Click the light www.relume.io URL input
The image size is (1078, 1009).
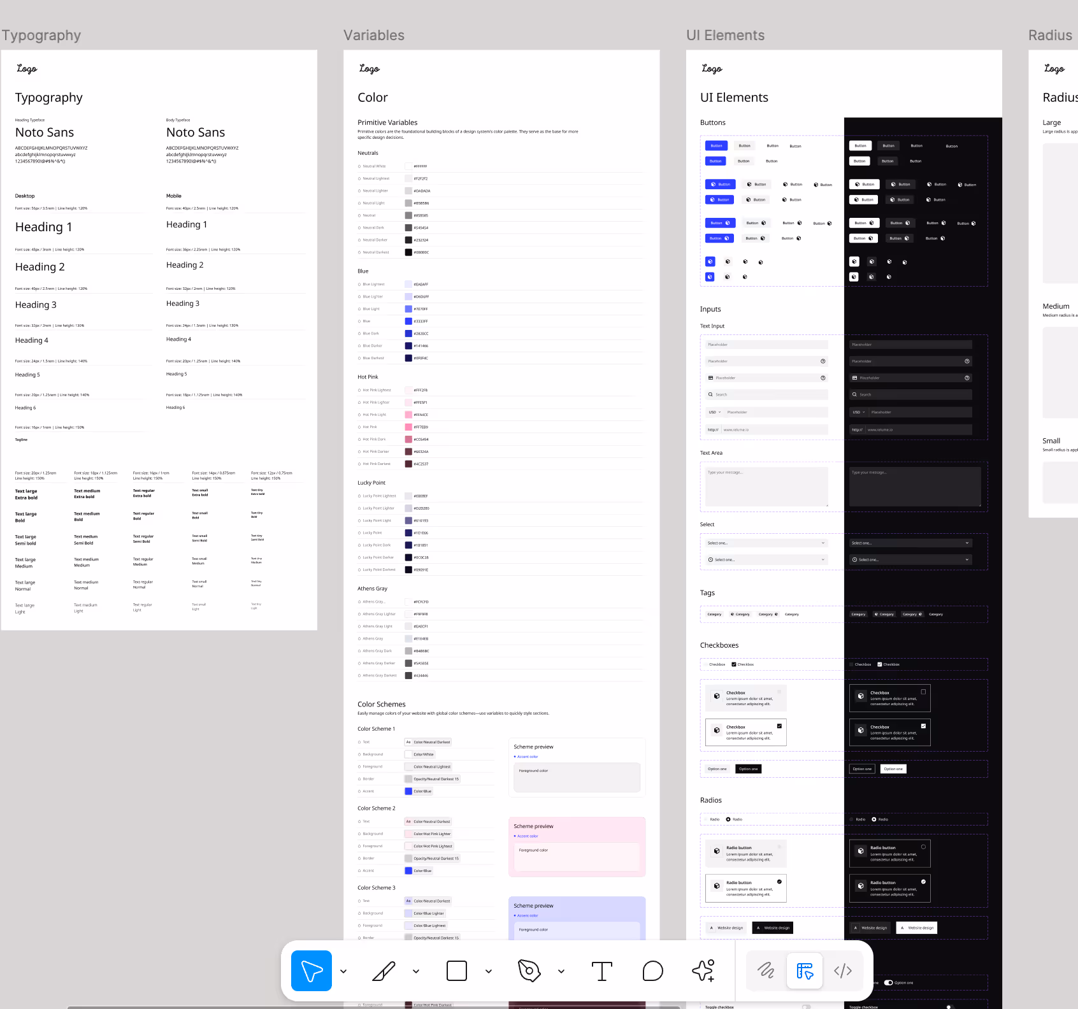click(767, 429)
